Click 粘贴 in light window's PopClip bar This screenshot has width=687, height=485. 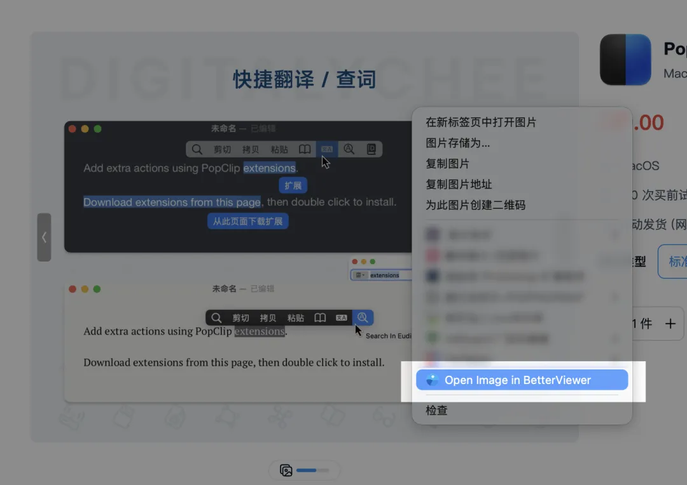coord(295,318)
